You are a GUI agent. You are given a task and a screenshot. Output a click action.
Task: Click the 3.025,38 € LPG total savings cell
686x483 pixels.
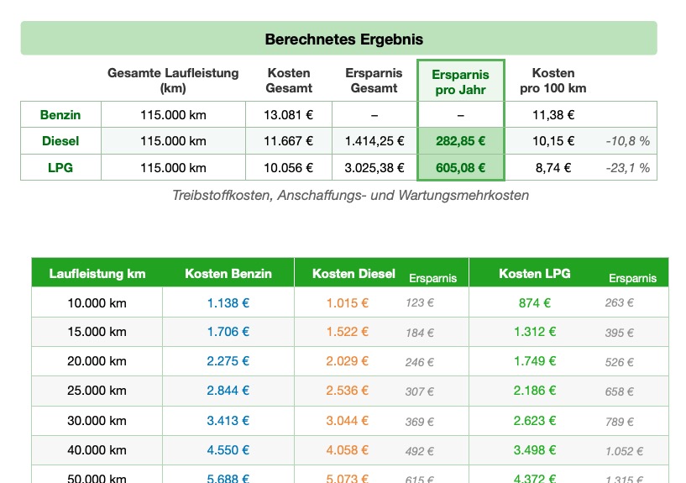click(374, 167)
